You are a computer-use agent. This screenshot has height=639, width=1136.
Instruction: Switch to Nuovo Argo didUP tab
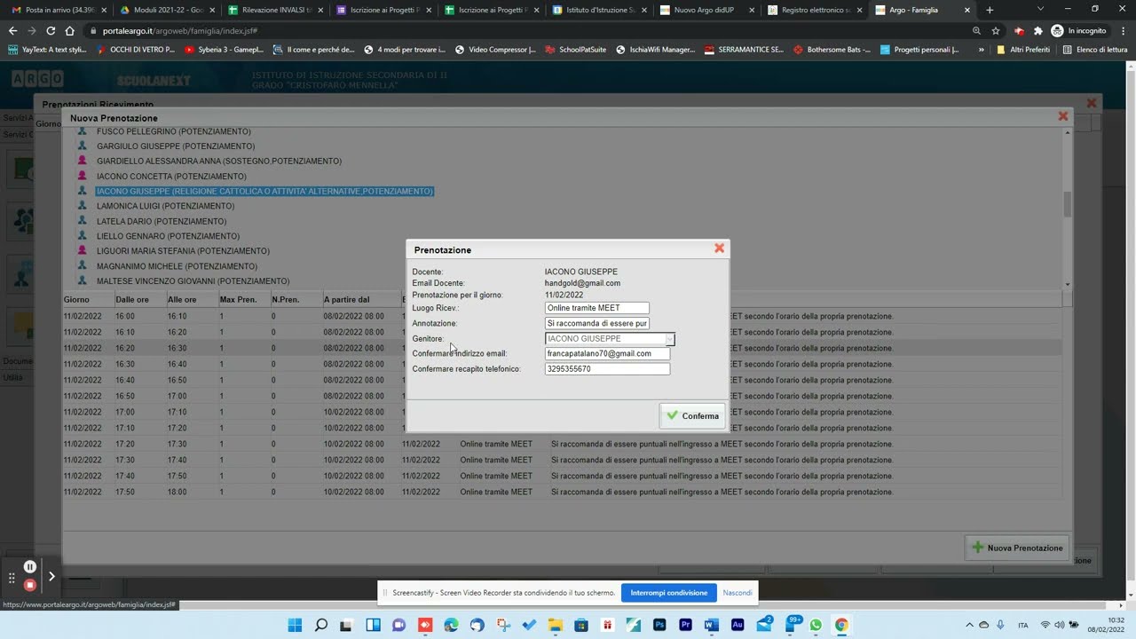point(708,10)
